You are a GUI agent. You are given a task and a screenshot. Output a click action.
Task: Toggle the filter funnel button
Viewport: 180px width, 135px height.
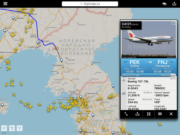[19, 128]
